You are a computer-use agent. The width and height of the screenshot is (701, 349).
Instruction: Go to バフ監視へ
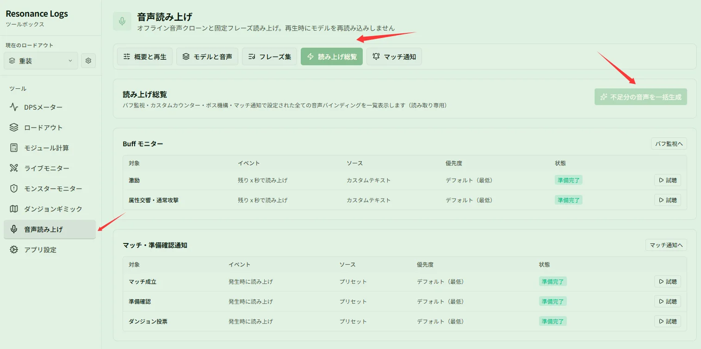tap(669, 143)
